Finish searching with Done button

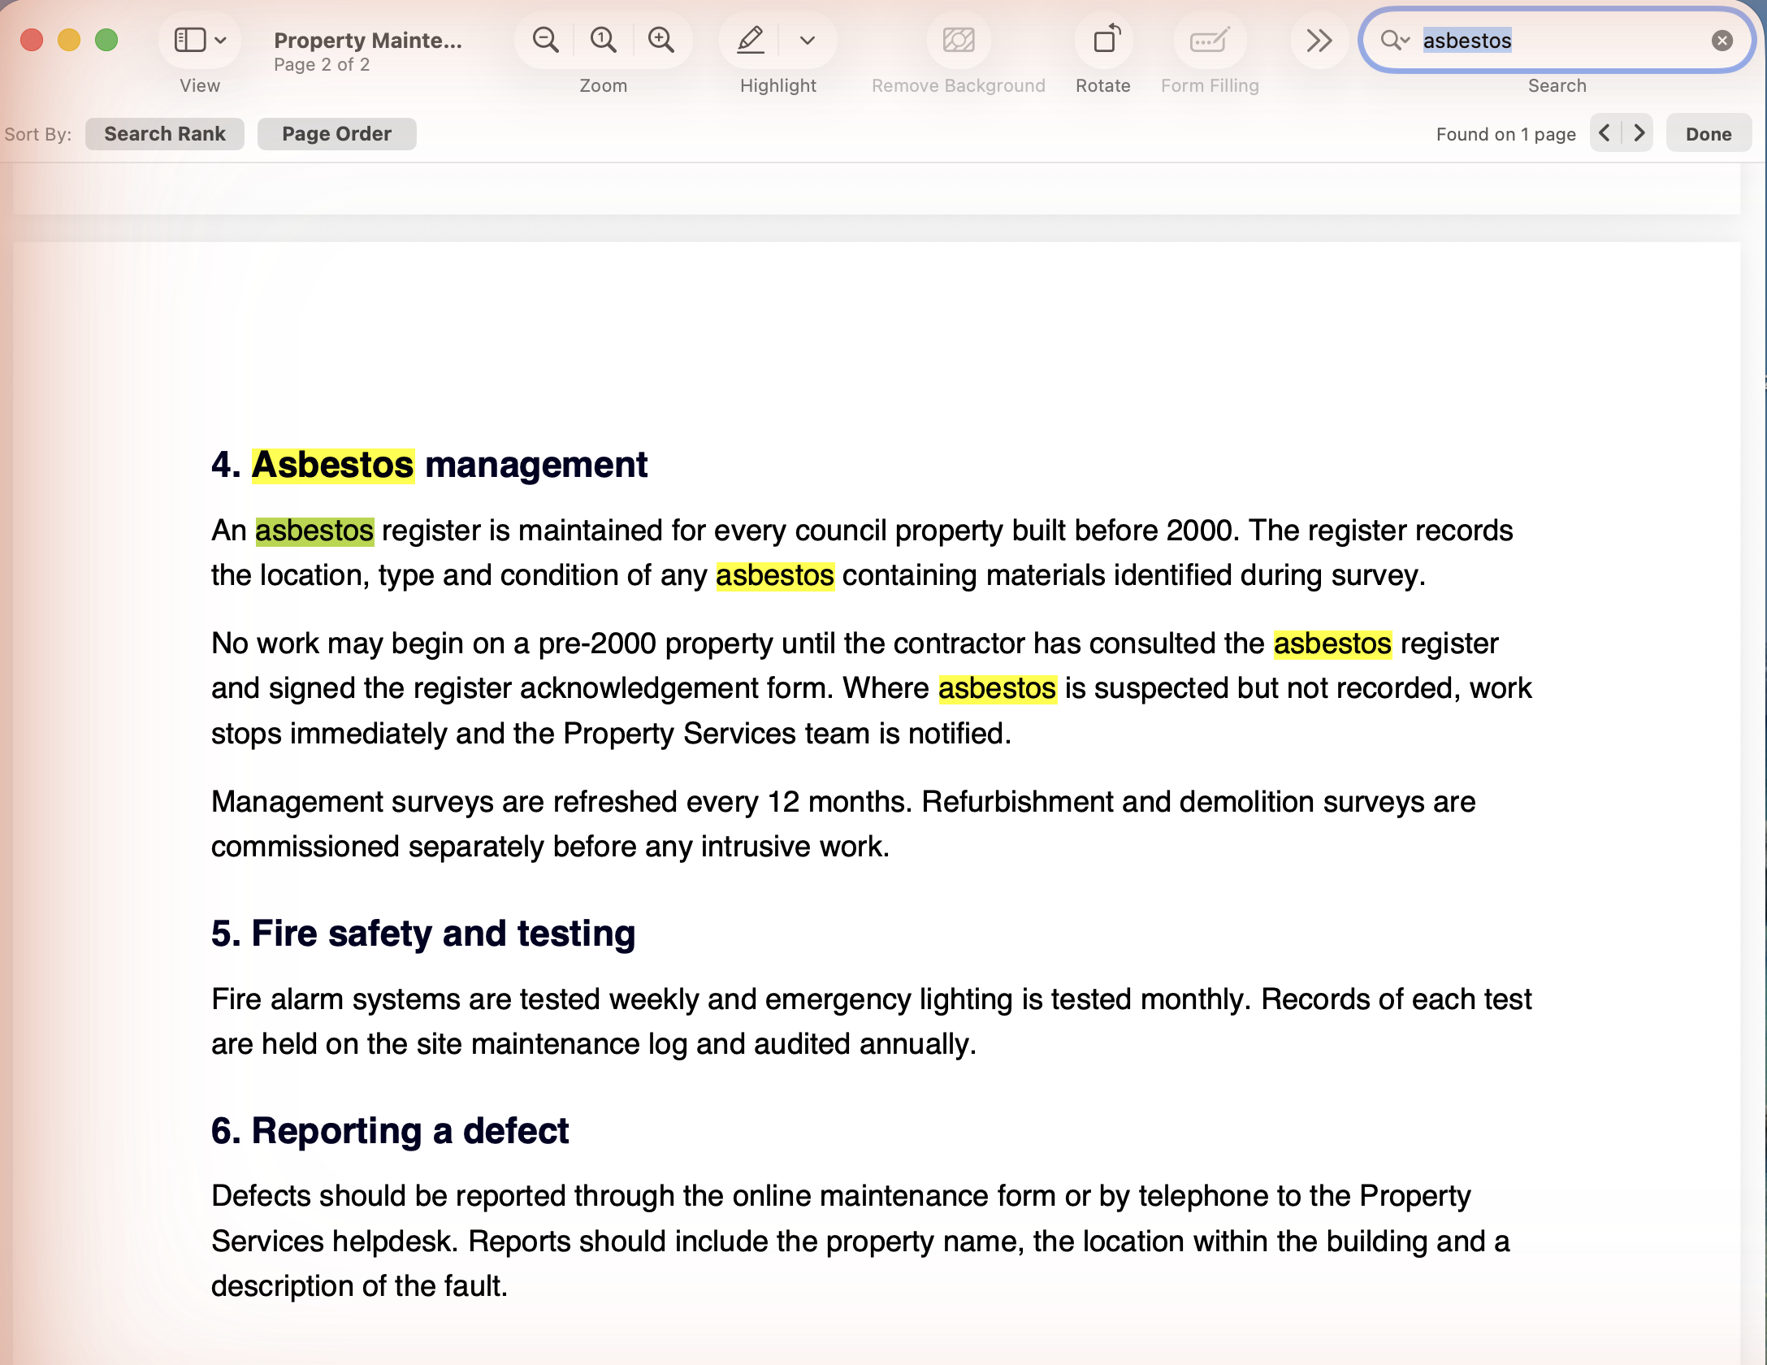pyautogui.click(x=1709, y=134)
